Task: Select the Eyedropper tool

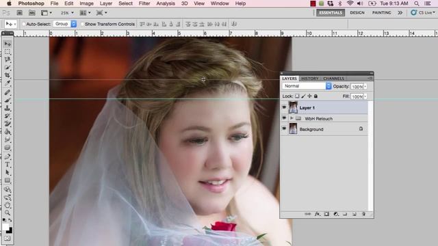Action: 8,83
